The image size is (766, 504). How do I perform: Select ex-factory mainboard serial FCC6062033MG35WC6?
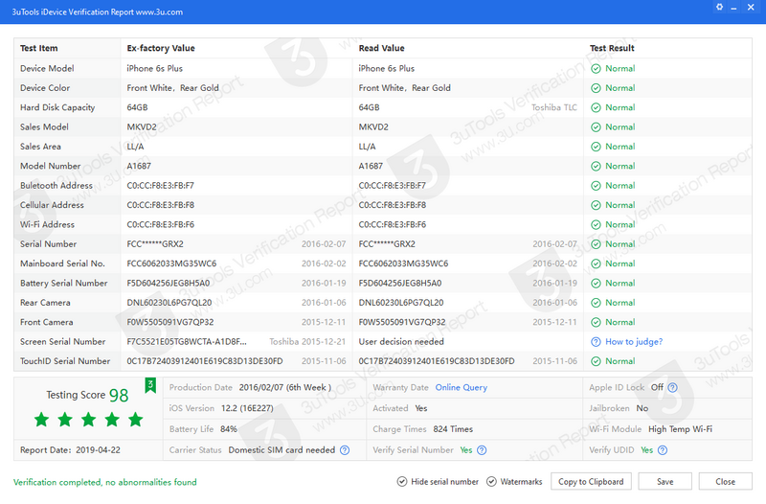(x=171, y=263)
